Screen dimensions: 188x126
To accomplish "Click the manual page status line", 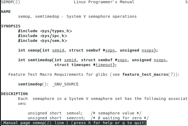I will 74,123.
